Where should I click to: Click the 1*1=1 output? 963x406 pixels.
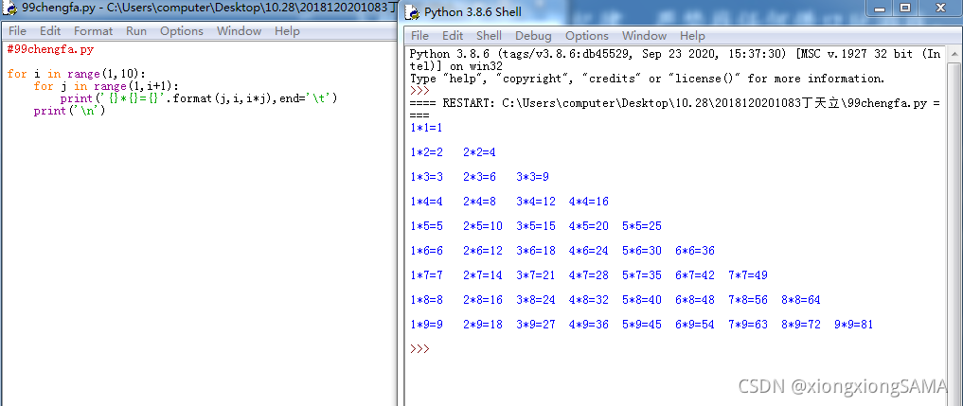(426, 128)
